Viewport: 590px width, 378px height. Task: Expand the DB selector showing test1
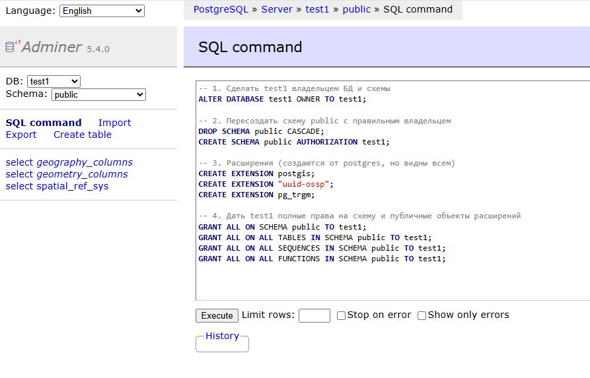(x=54, y=81)
